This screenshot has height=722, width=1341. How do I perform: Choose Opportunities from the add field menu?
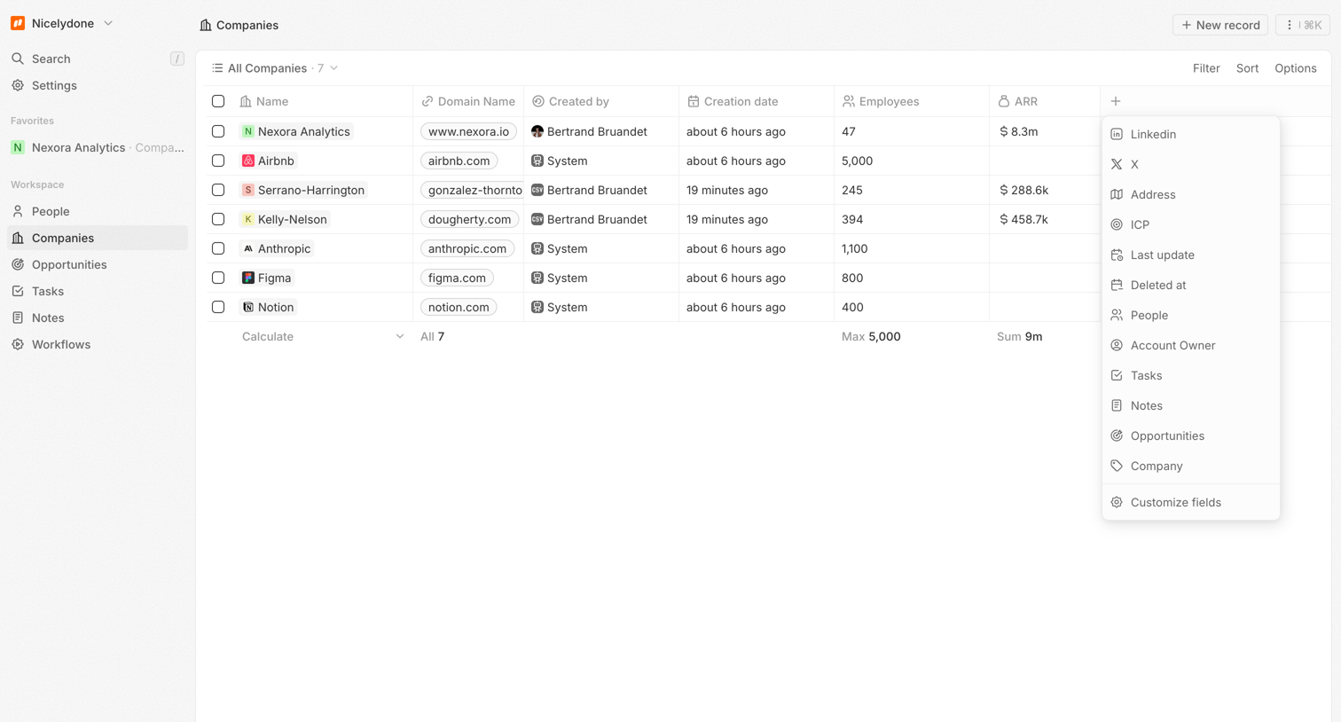tap(1190, 436)
